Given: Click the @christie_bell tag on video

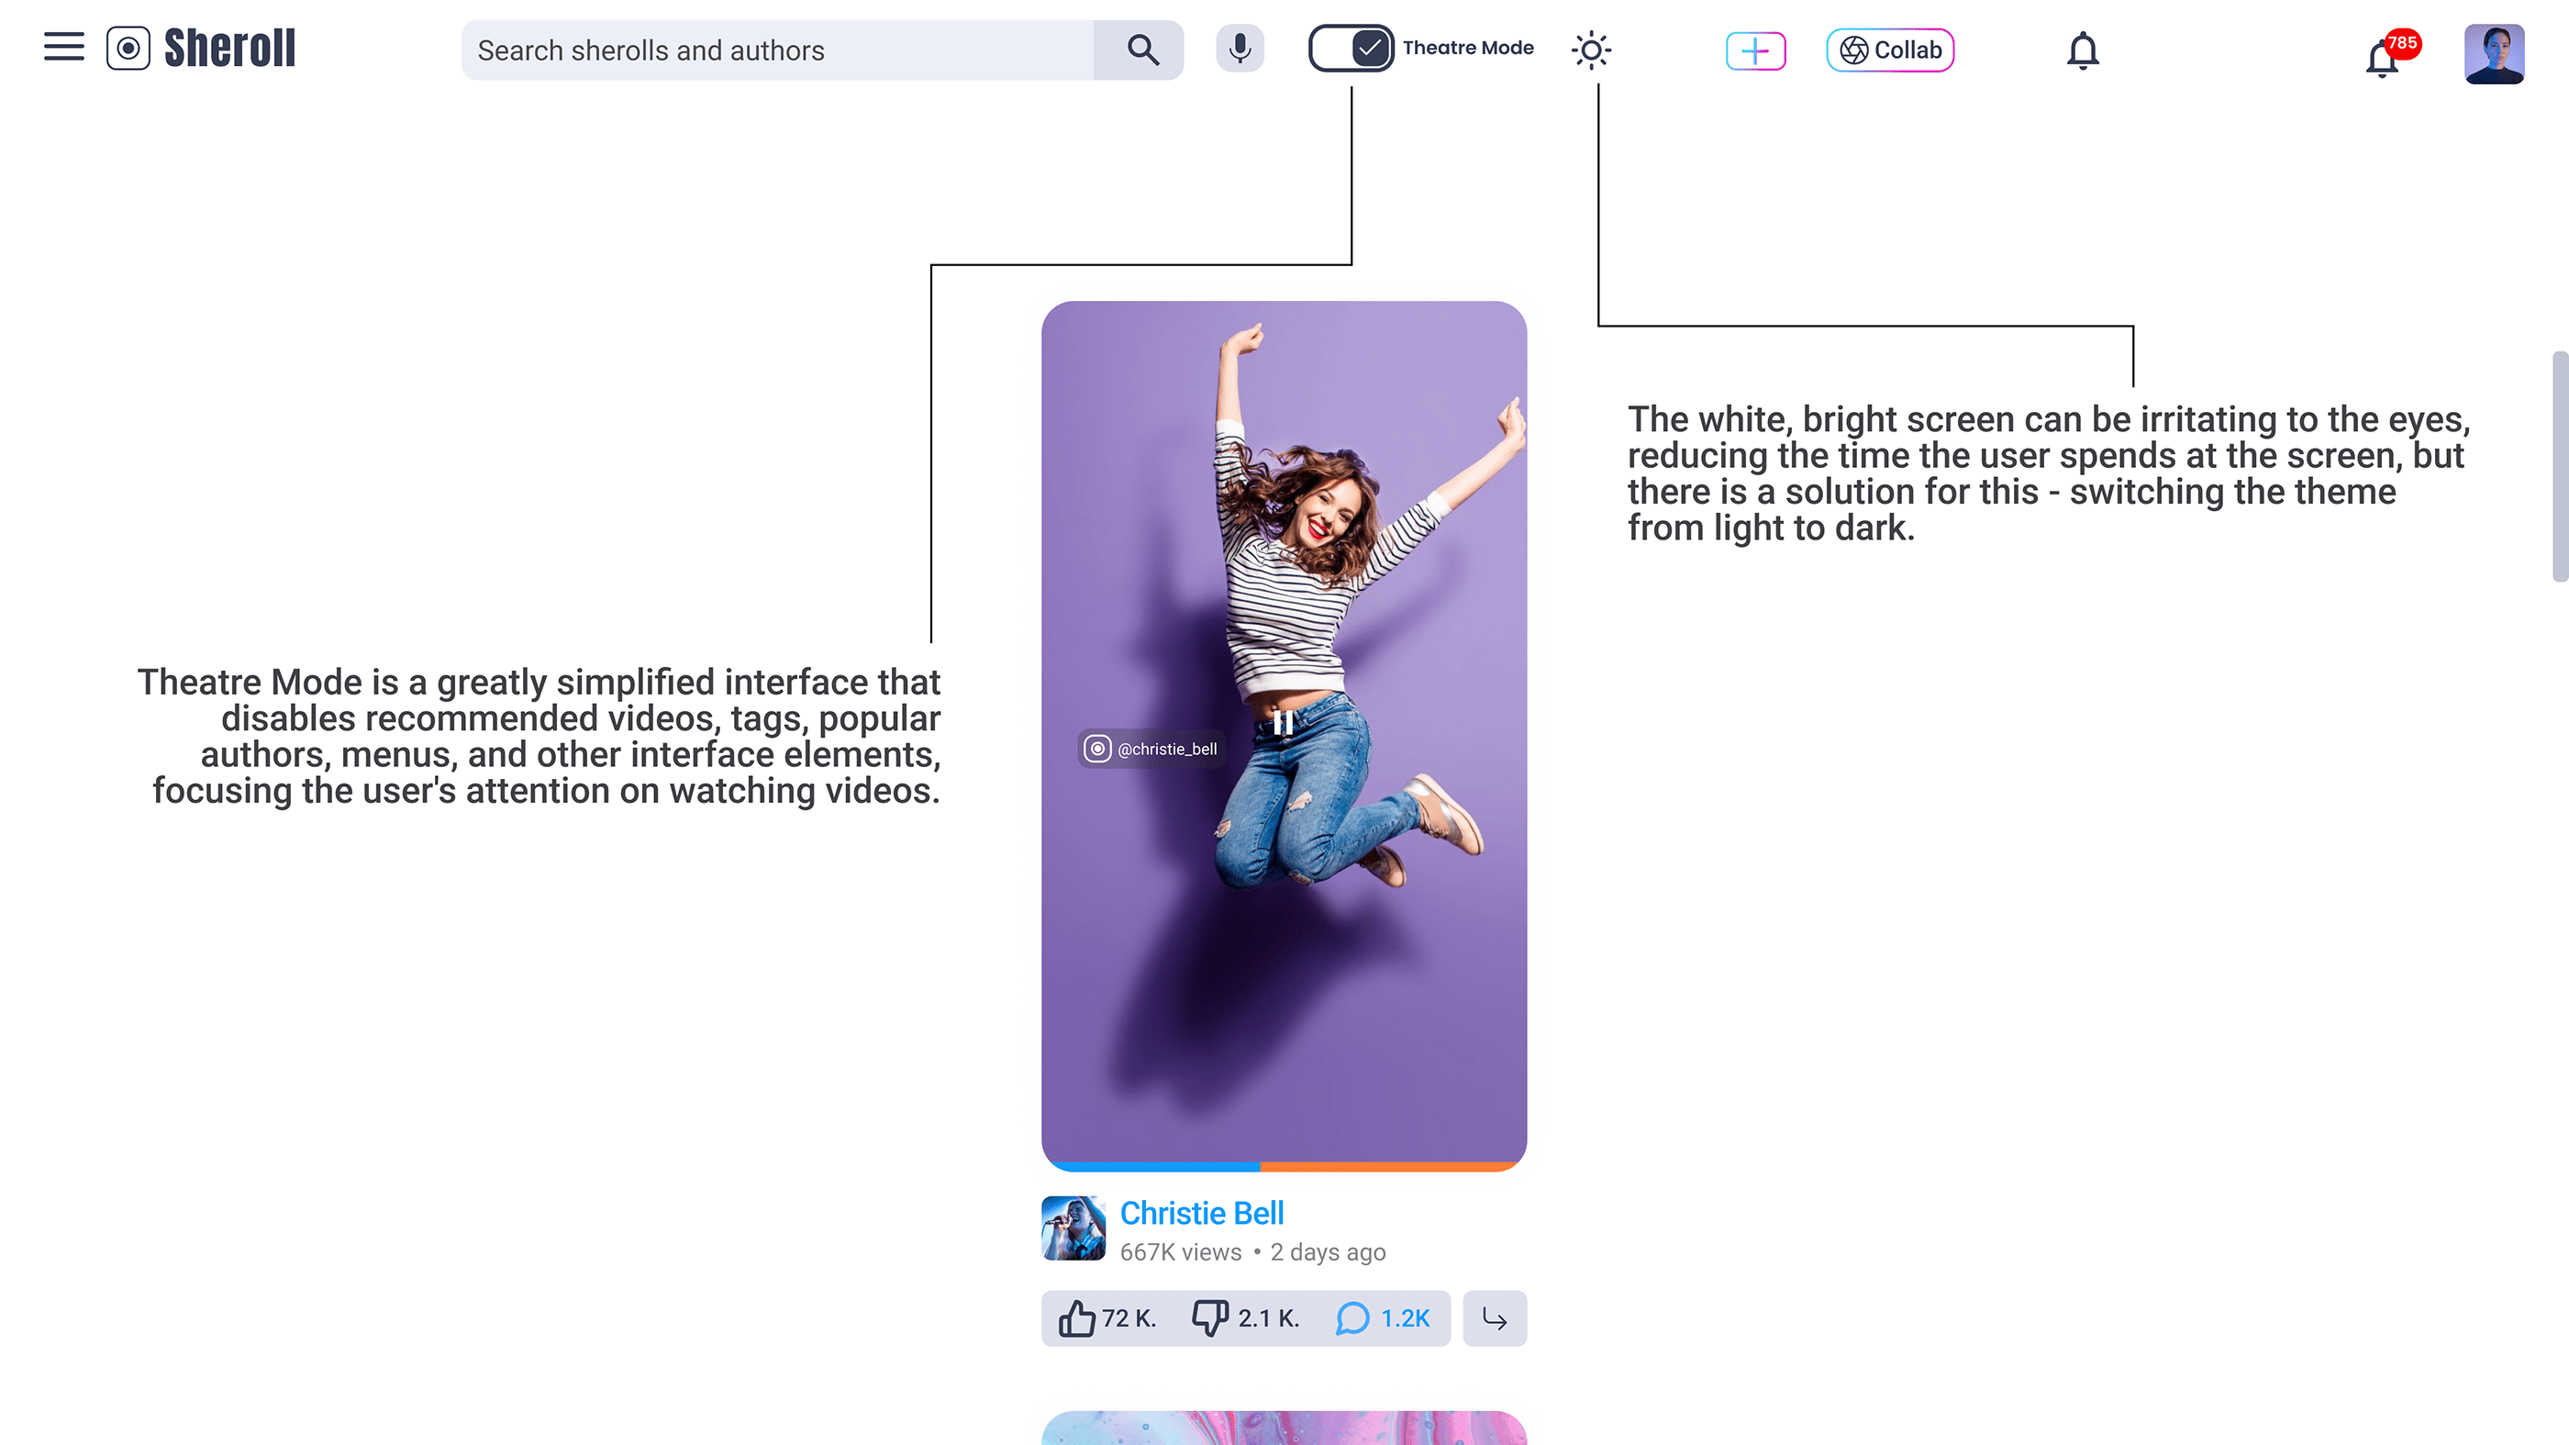Looking at the screenshot, I should pyautogui.click(x=1151, y=749).
